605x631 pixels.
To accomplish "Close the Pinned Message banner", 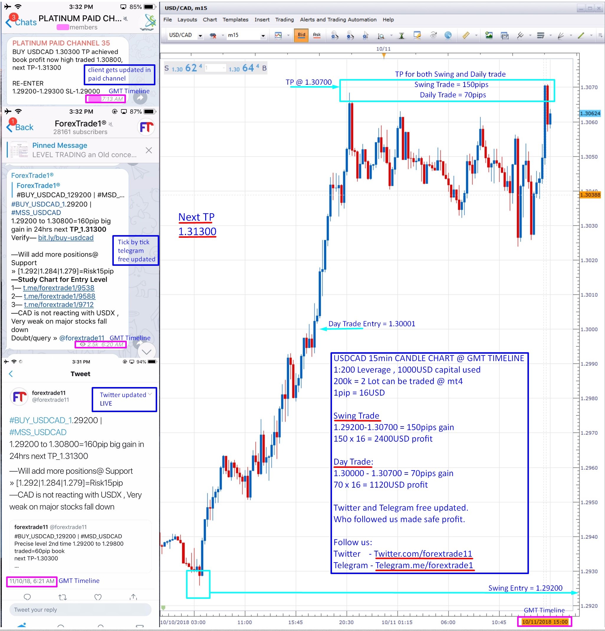I will click(x=149, y=150).
